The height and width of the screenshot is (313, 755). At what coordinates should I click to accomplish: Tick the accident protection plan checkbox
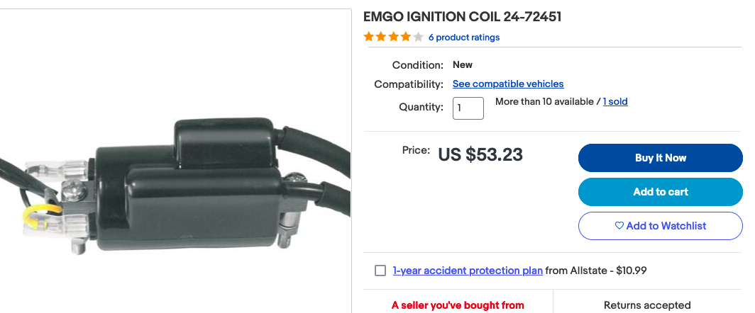tap(380, 271)
